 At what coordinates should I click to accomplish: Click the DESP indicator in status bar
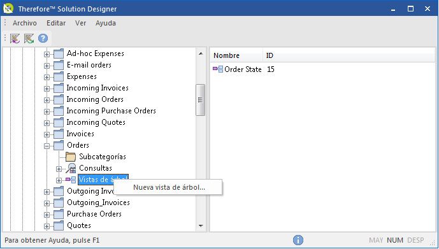coord(415,240)
